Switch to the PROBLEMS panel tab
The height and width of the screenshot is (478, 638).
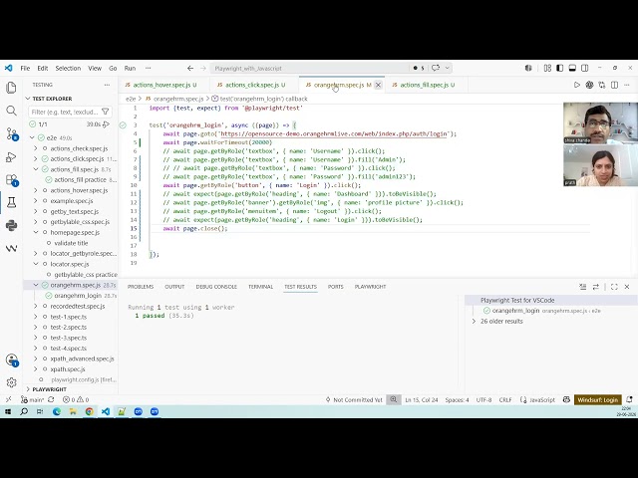141,287
